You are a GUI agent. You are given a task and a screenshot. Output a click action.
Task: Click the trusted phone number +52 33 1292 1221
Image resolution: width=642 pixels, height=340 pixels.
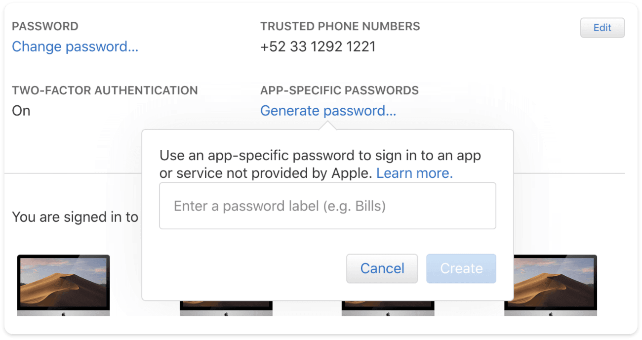318,46
